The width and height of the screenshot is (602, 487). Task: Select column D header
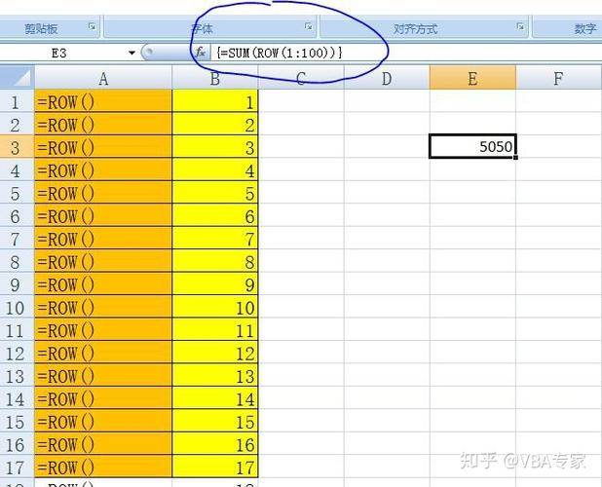[387, 78]
